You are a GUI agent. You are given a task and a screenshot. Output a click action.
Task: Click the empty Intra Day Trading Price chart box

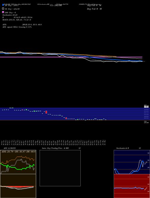[60, 168]
